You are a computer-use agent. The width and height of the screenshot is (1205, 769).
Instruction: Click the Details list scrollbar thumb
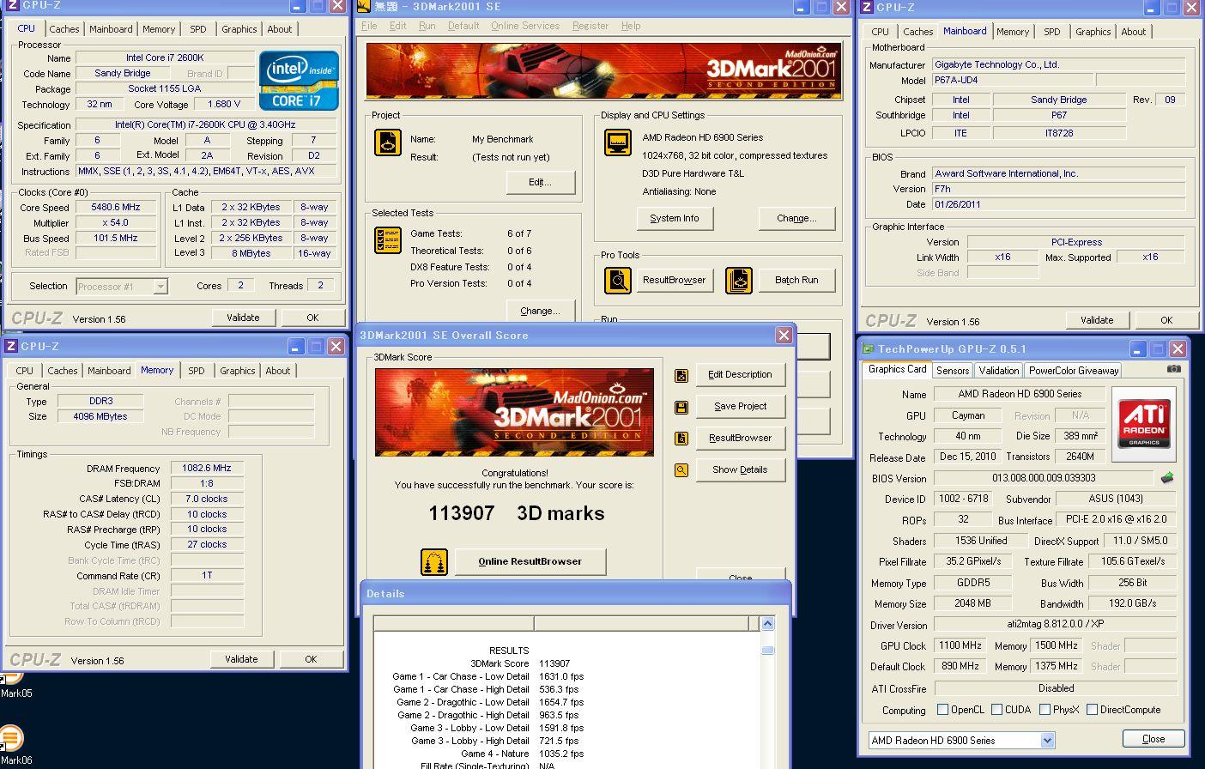tap(767, 651)
